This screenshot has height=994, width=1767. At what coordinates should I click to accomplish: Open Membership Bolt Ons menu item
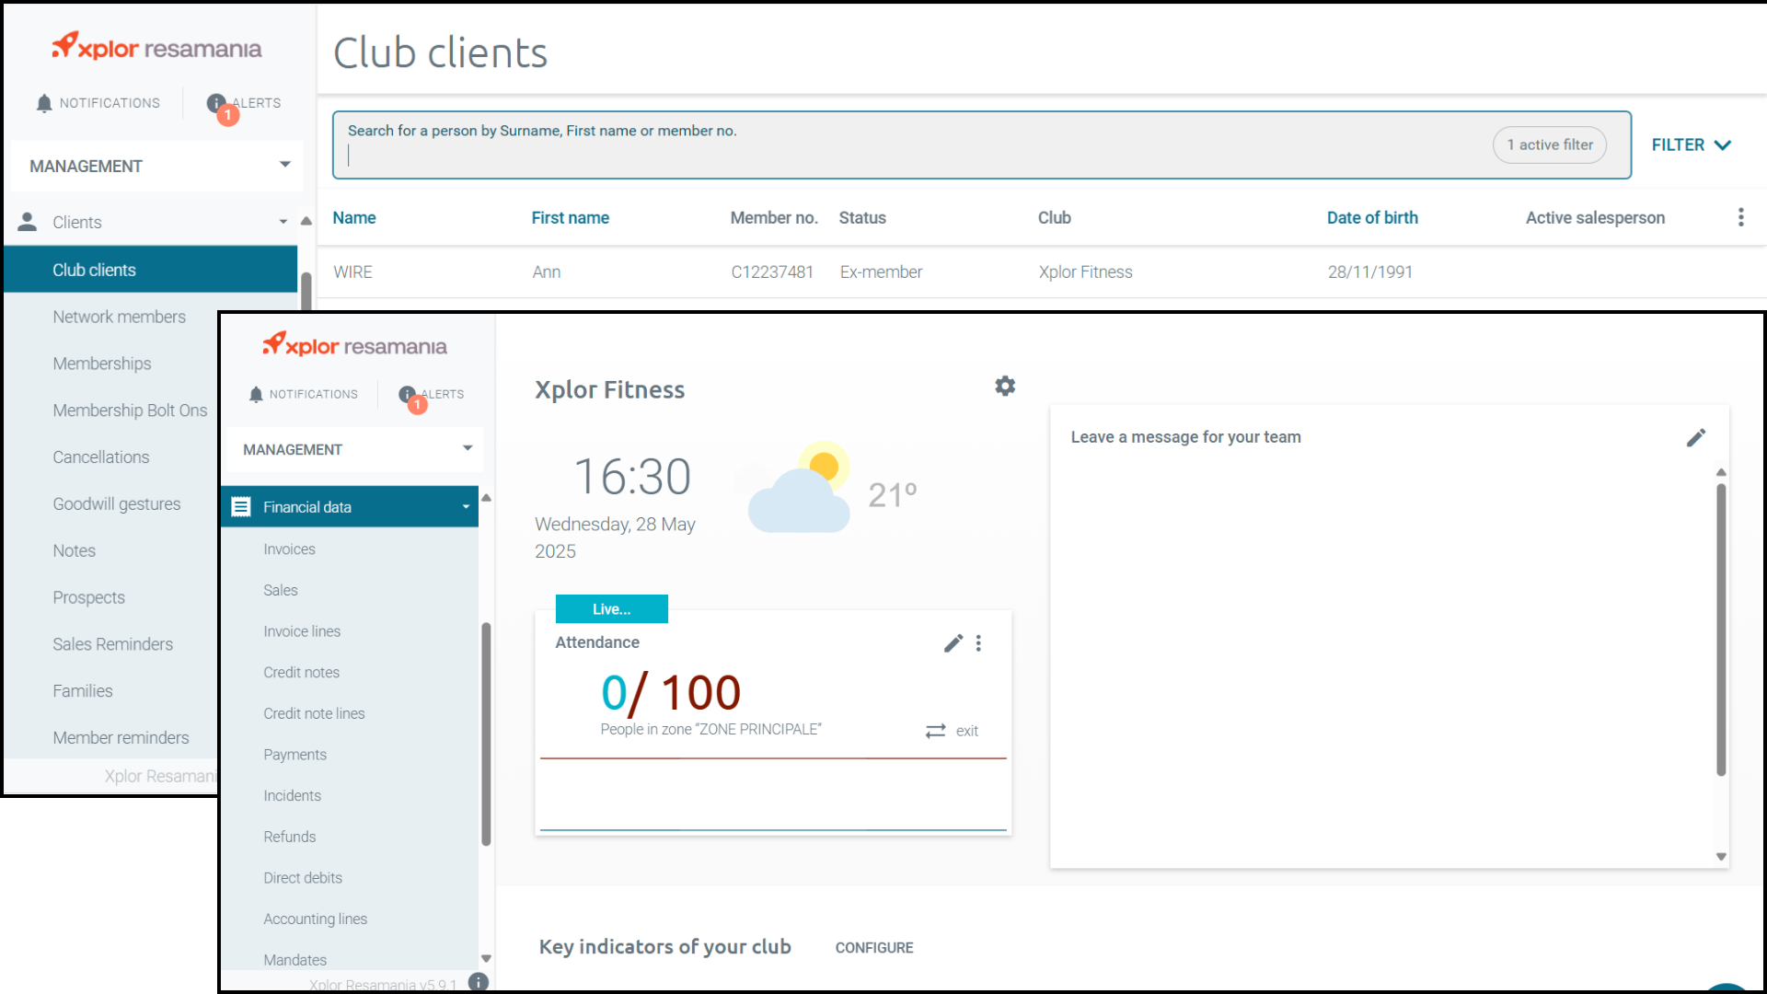[130, 410]
